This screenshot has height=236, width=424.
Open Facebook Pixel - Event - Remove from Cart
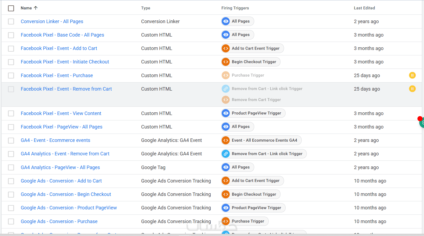click(66, 89)
